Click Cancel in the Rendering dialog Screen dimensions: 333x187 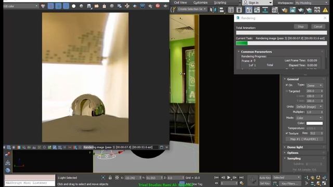click(318, 26)
